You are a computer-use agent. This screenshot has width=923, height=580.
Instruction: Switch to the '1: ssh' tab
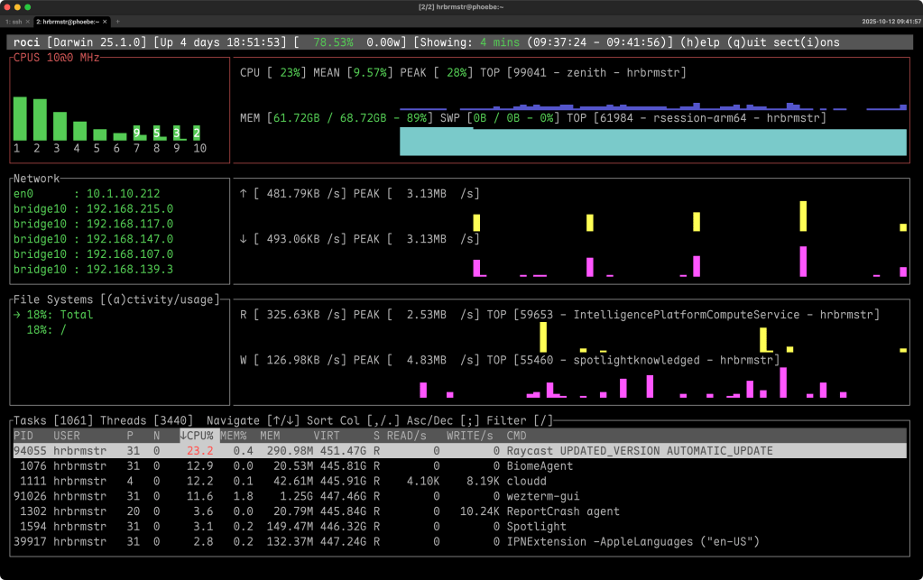tap(15, 21)
